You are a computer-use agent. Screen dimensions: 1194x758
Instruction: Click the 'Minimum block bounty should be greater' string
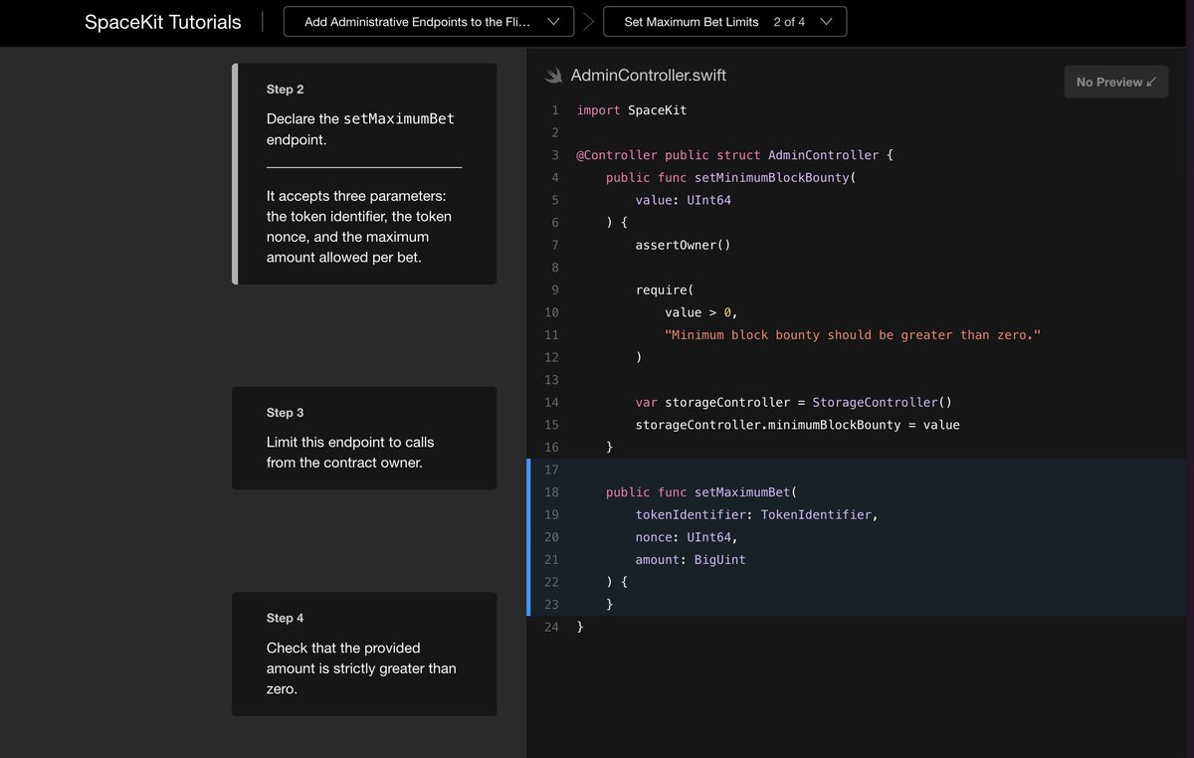tap(853, 335)
